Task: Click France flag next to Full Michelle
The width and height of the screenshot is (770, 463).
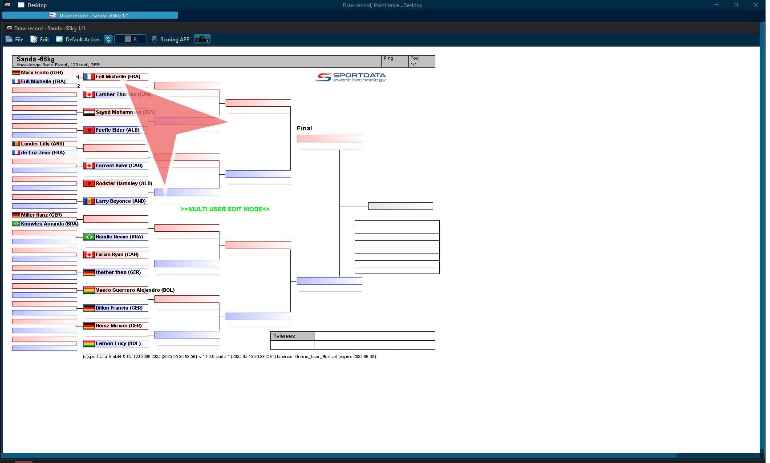Action: click(x=89, y=77)
